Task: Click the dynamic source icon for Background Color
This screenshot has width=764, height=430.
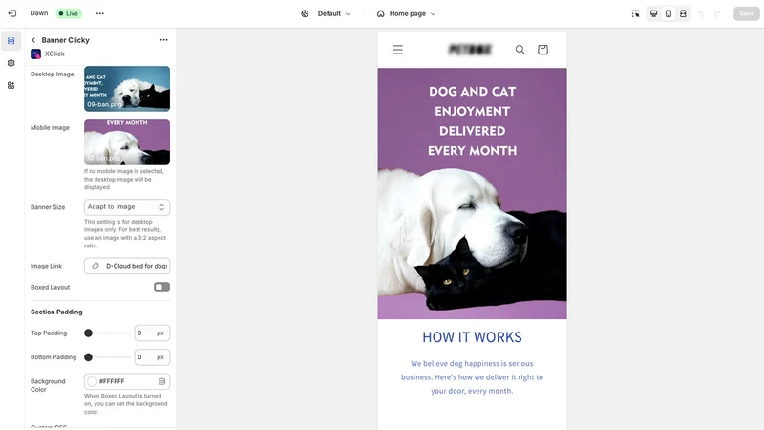Action: [x=161, y=381]
